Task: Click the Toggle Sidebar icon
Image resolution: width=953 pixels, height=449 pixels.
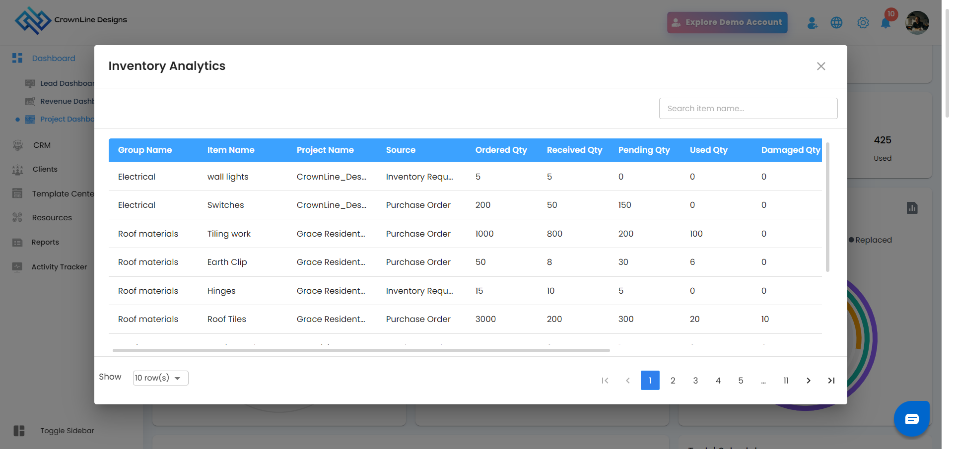Action: (19, 431)
